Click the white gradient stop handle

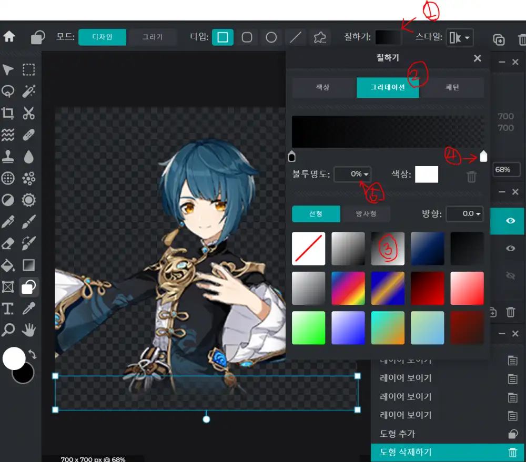483,156
